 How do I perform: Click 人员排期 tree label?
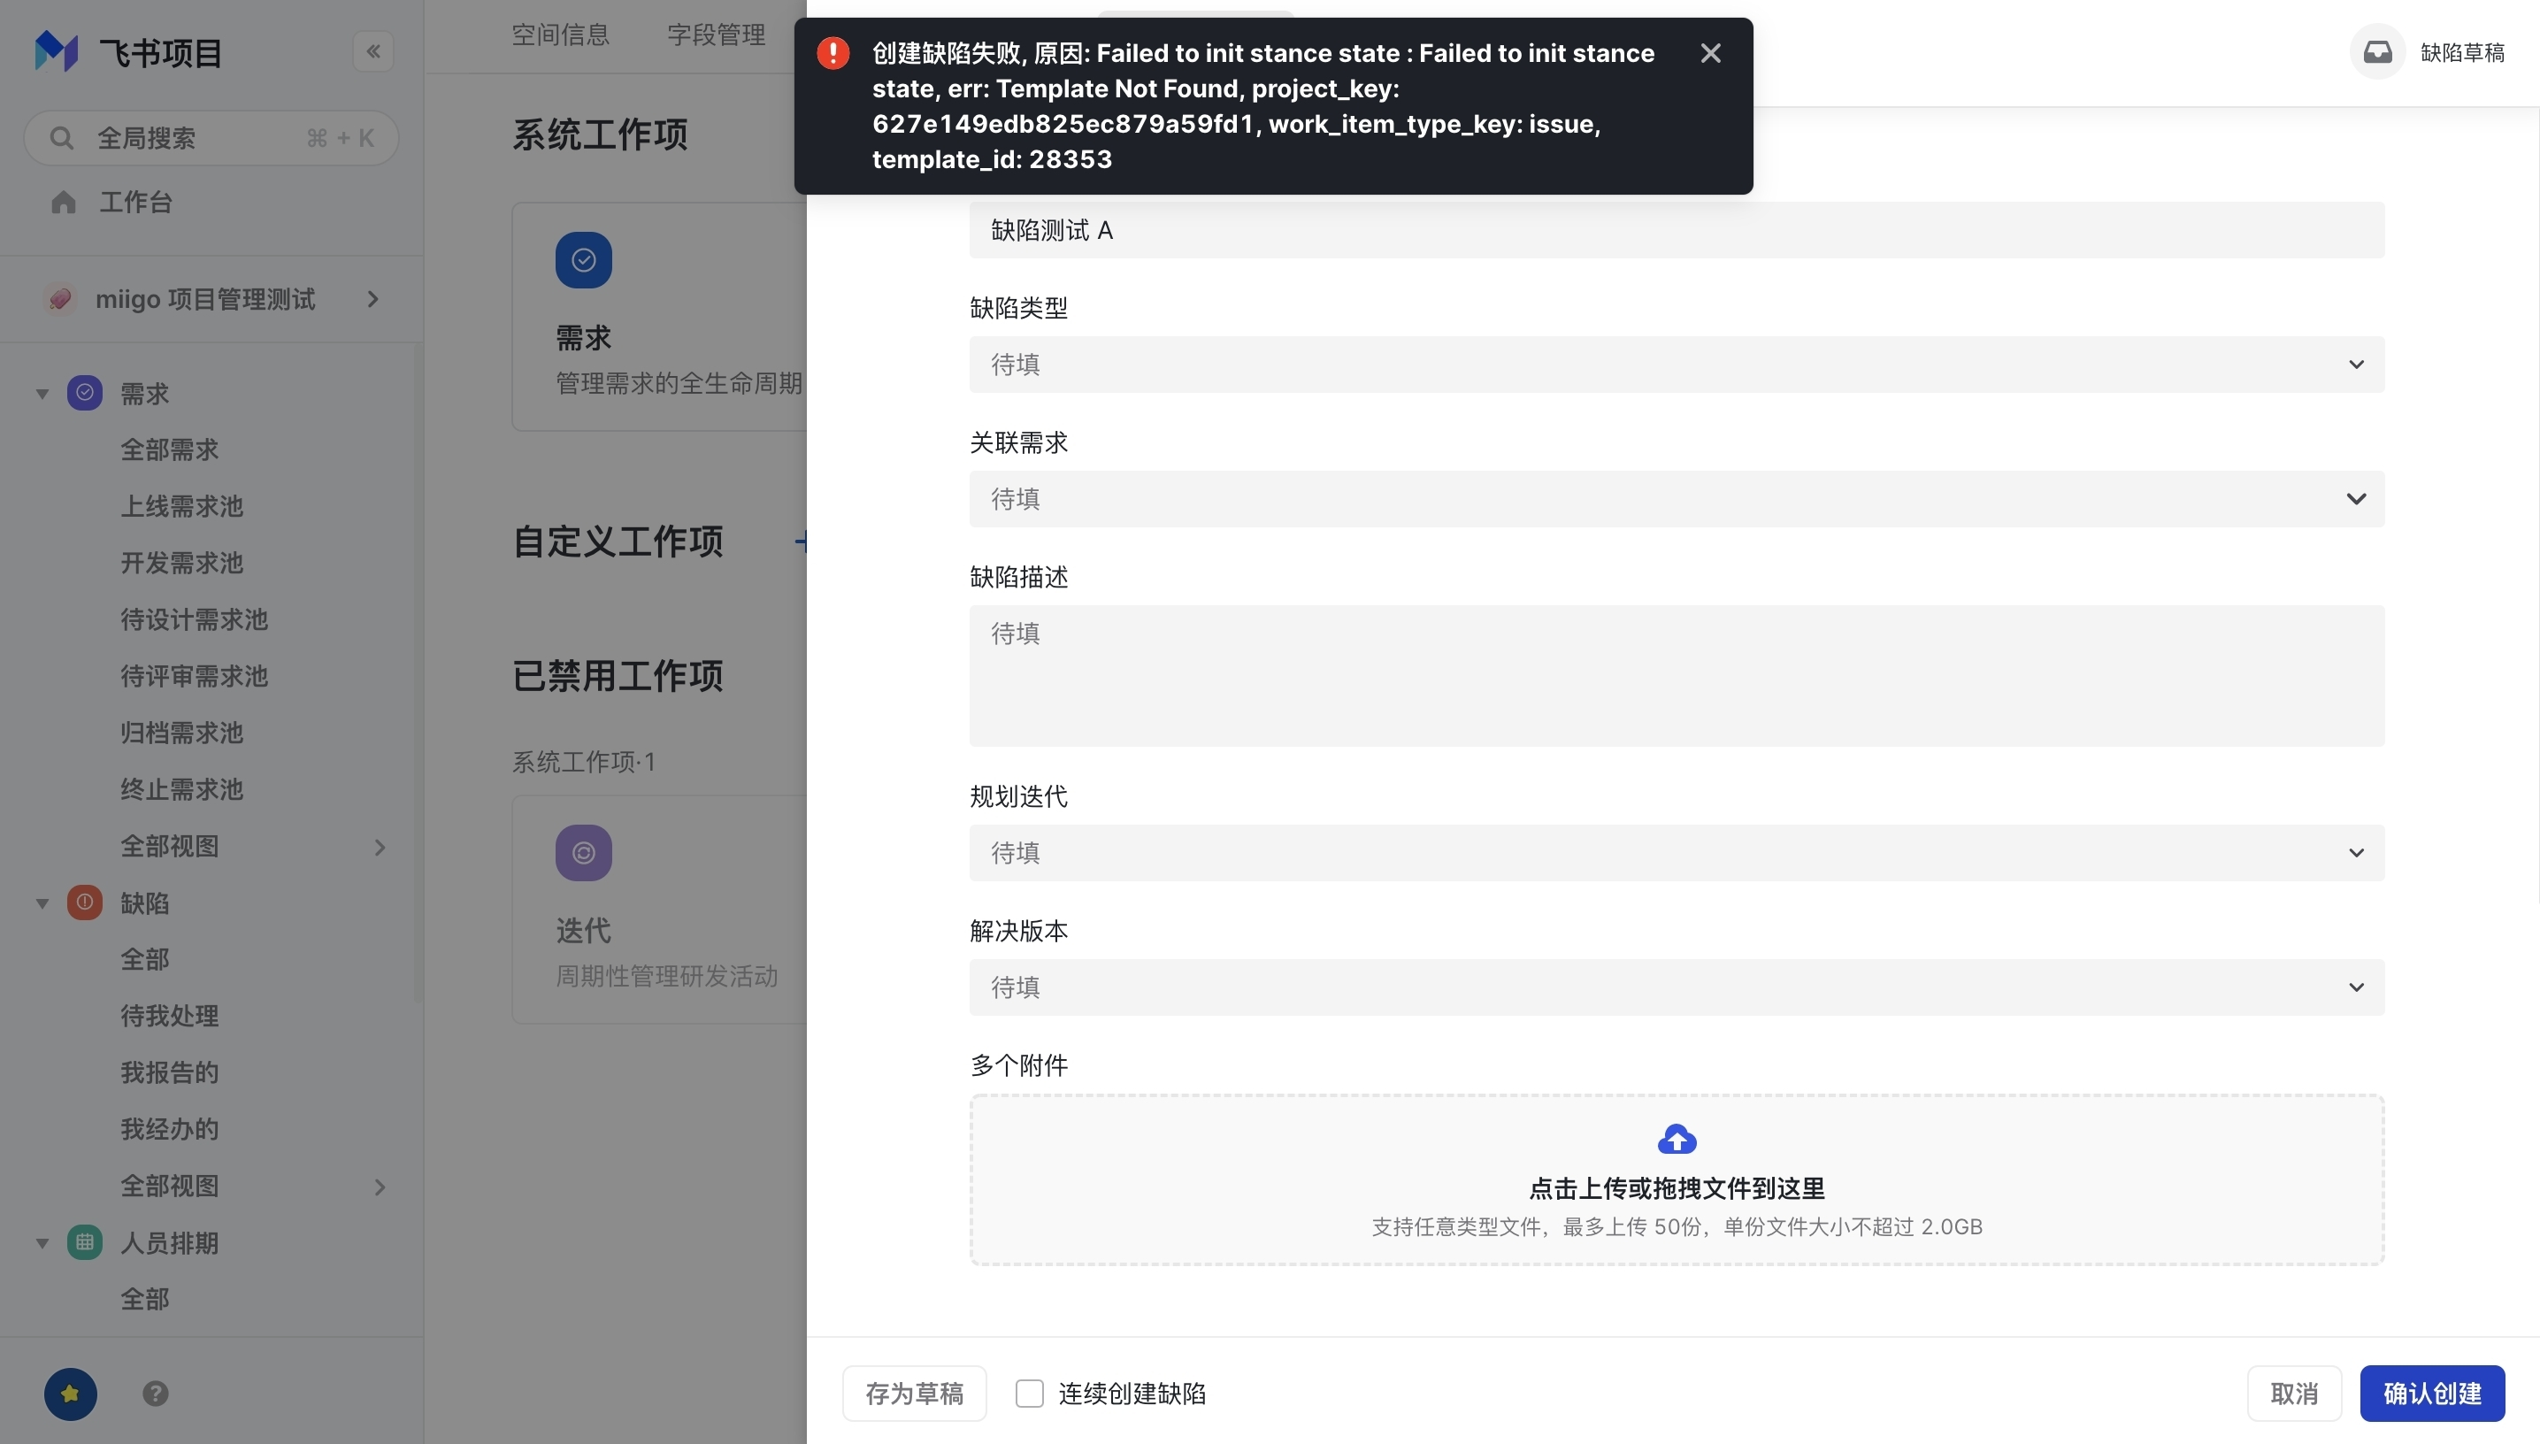pyautogui.click(x=170, y=1244)
